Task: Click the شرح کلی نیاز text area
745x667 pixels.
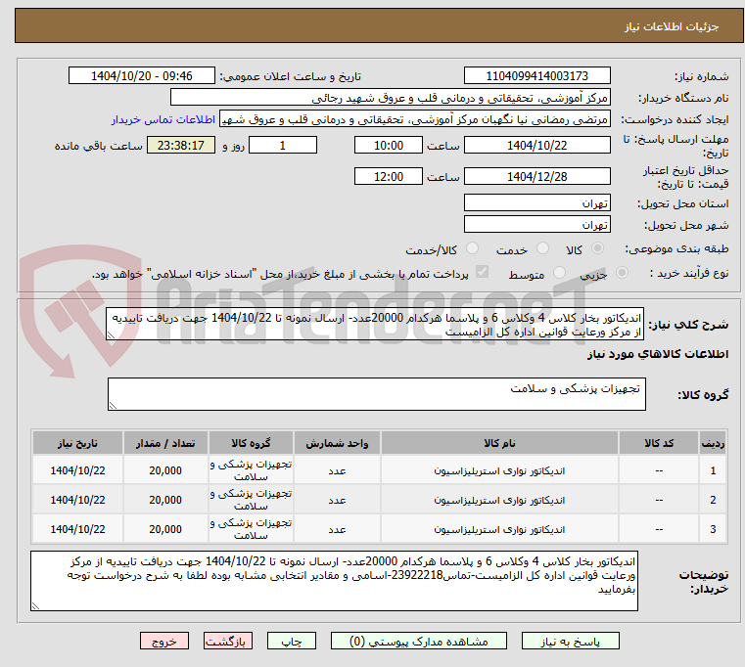Action: click(375, 324)
